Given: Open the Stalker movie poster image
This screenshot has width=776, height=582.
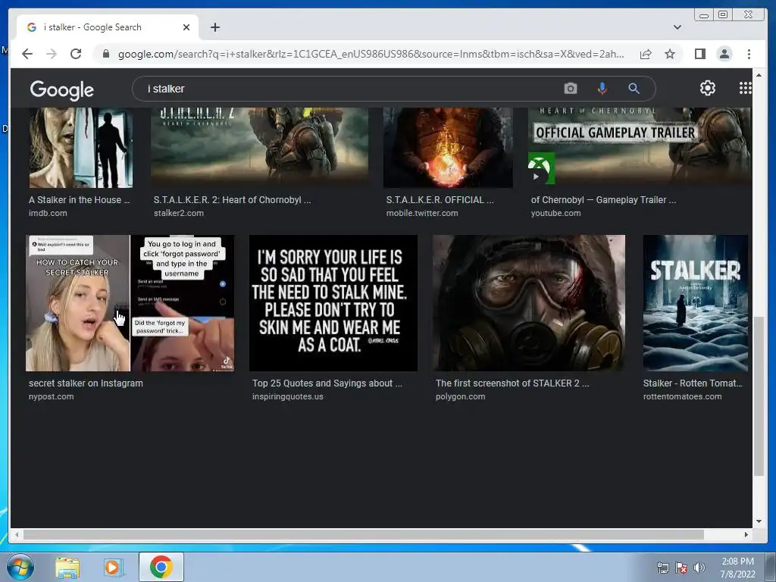Looking at the screenshot, I should (696, 303).
